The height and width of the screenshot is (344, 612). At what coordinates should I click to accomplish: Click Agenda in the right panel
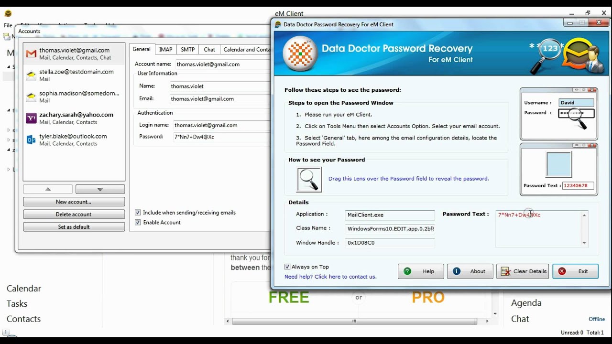pos(526,303)
